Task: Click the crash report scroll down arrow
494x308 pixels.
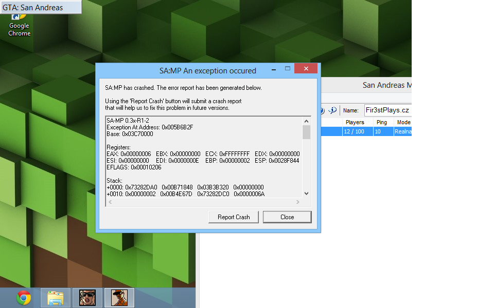Action: click(x=306, y=194)
